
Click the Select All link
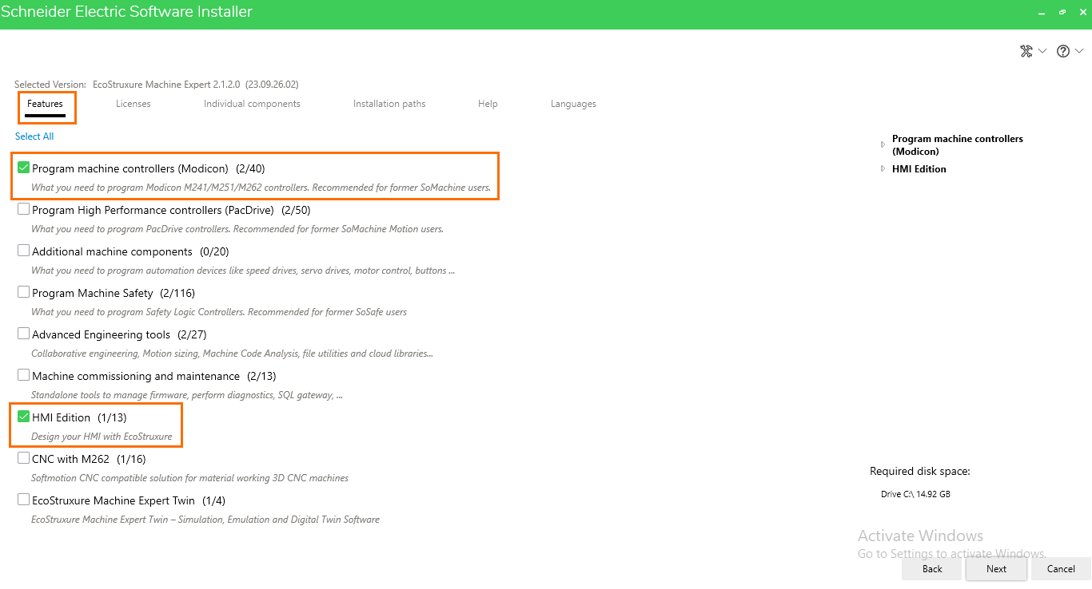[34, 136]
